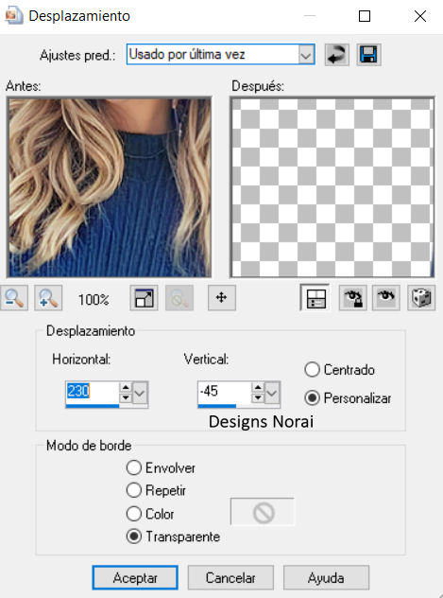This screenshot has height=598, width=443.
Task: Click the Cancelar button
Action: [230, 577]
